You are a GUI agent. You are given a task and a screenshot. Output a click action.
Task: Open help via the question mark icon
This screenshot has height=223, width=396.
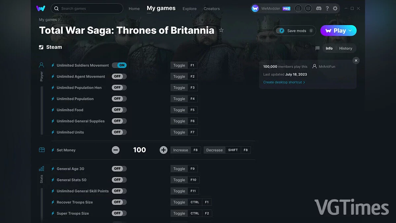point(327,8)
